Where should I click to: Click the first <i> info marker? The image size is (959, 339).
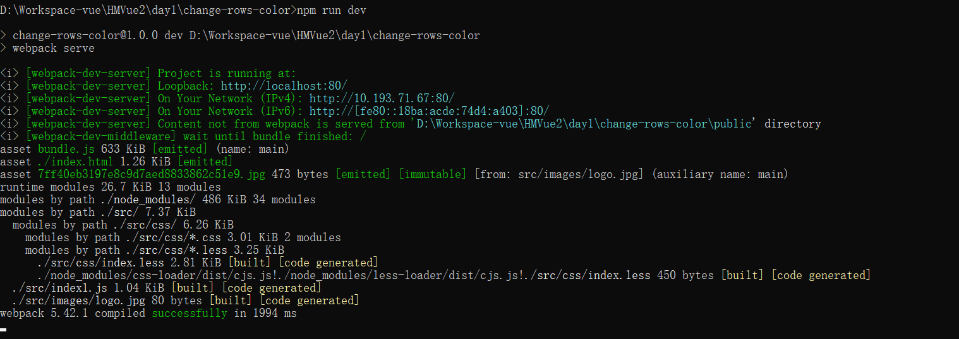pyautogui.click(x=9, y=73)
